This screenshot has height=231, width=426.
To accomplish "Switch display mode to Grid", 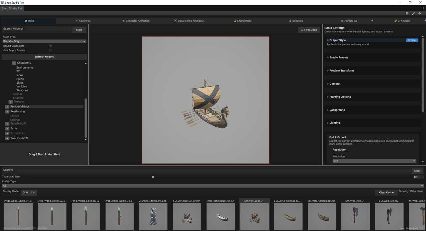I will click(x=25, y=192).
